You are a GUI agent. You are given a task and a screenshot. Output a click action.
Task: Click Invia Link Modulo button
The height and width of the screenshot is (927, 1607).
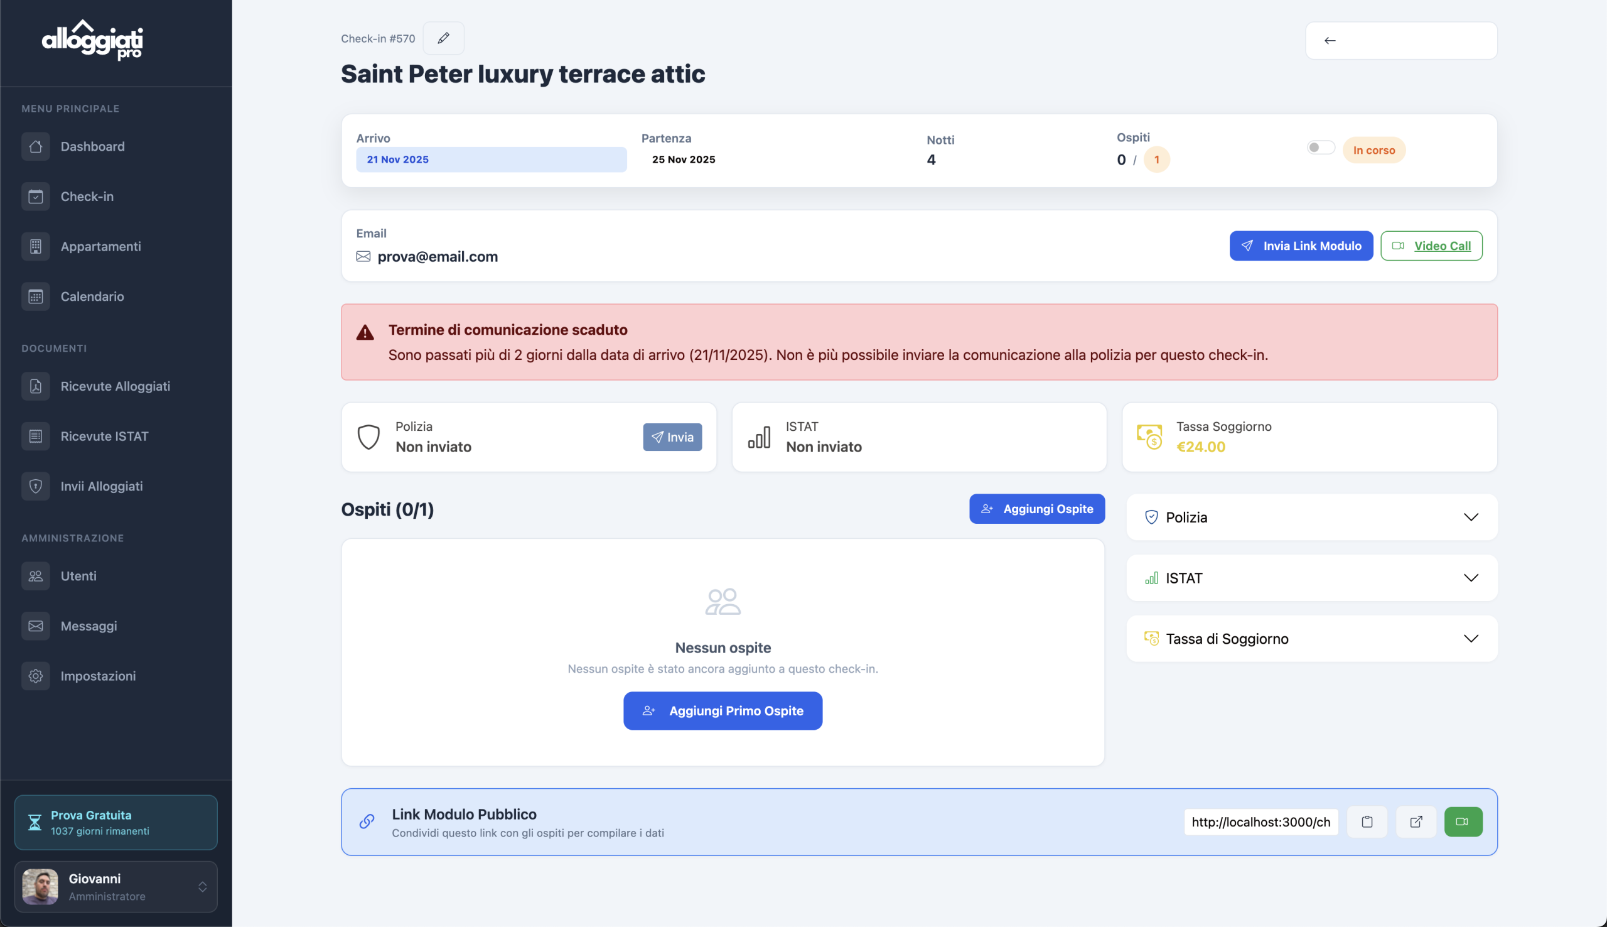coord(1301,246)
